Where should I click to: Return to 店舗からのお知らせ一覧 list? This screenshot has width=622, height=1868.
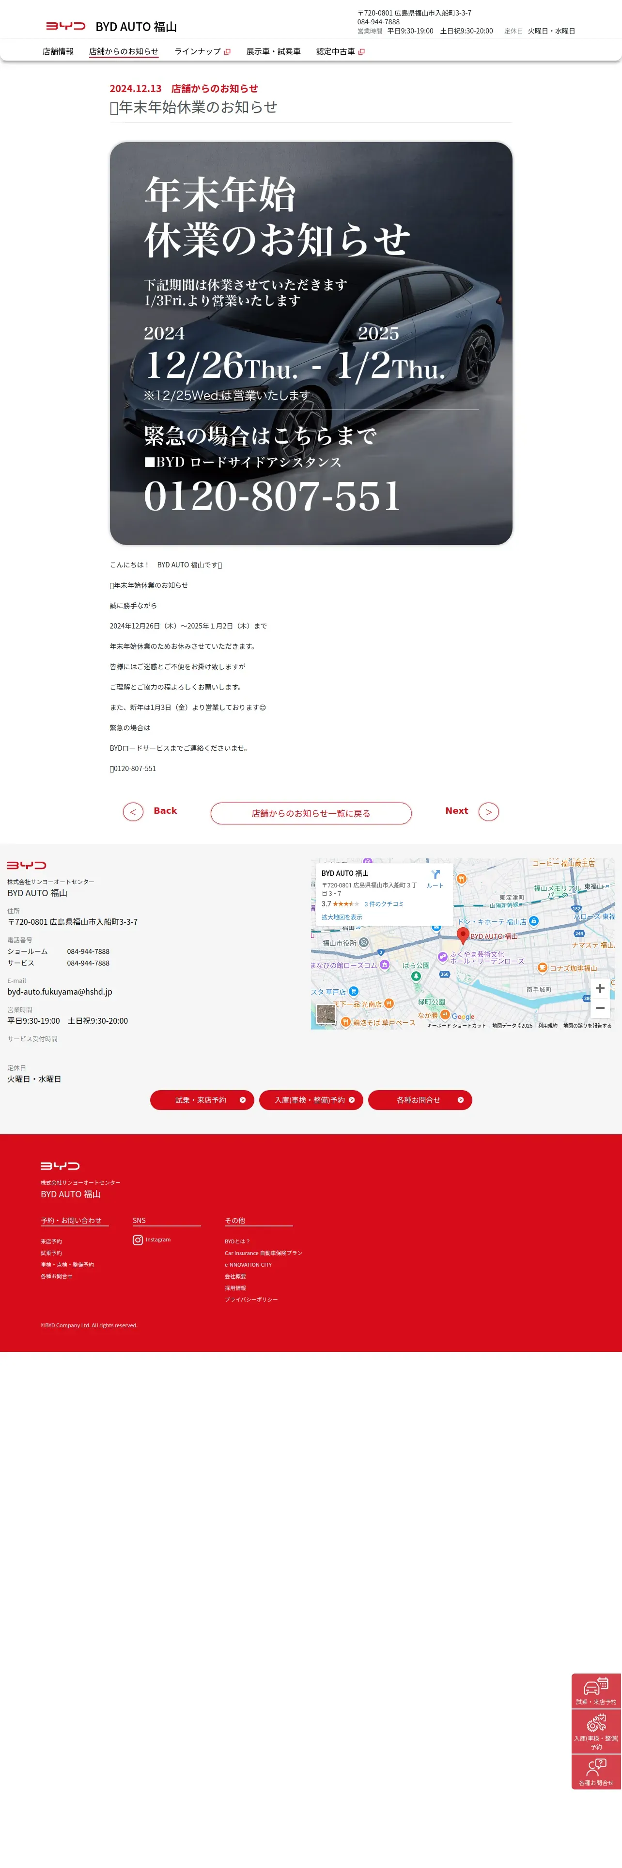311,813
